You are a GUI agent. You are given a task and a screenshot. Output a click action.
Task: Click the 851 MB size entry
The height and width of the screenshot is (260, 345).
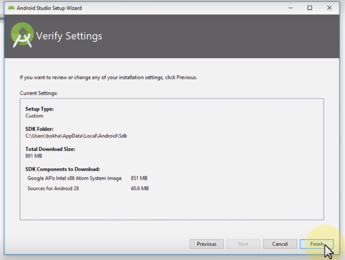click(139, 178)
